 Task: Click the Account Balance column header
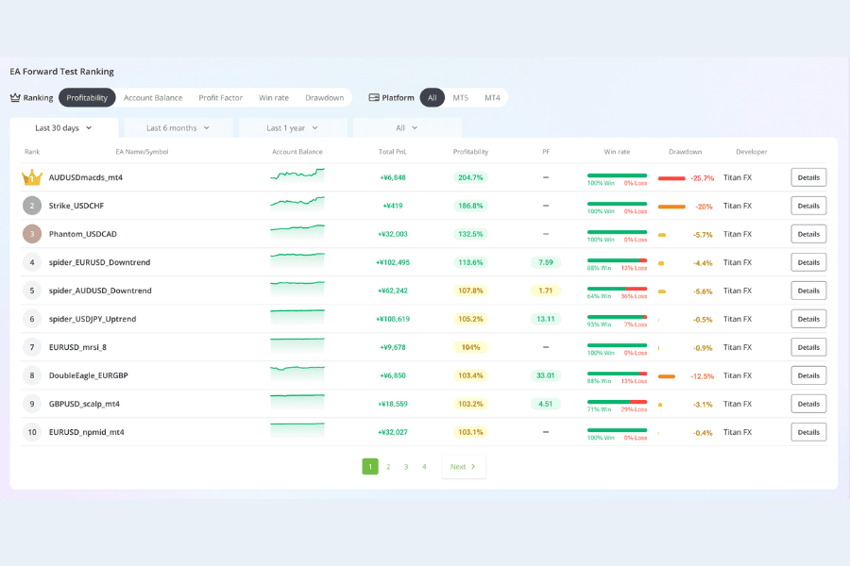coord(297,152)
